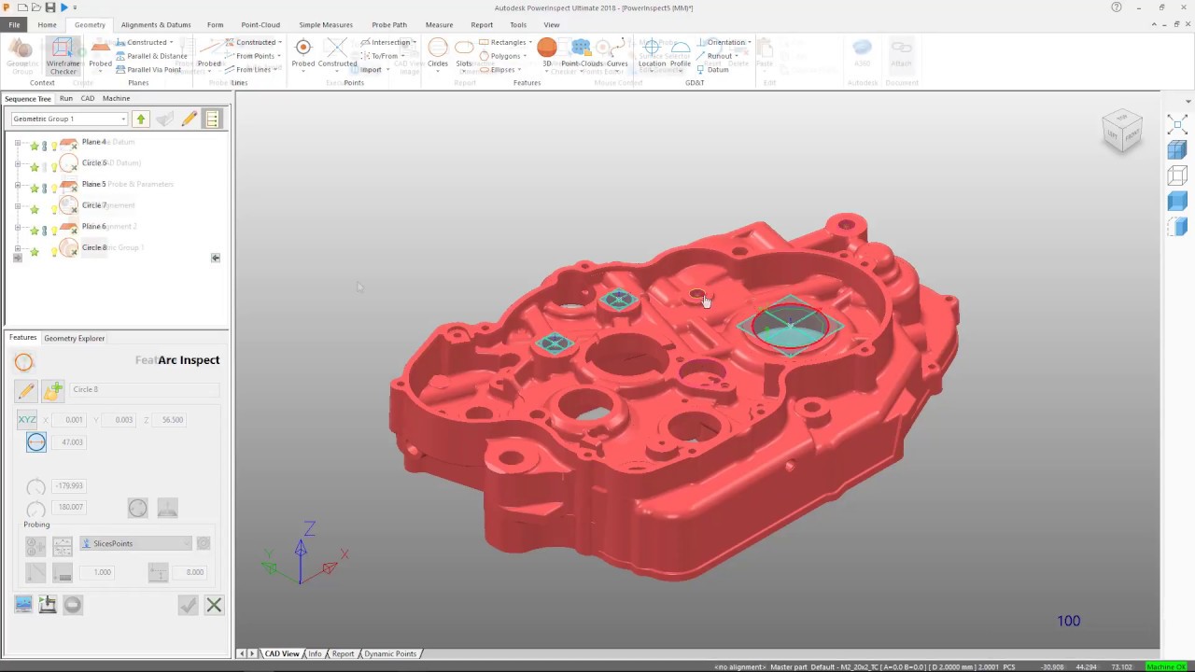The height and width of the screenshot is (672, 1195).
Task: Open the Slots feature tool
Action: click(x=464, y=54)
